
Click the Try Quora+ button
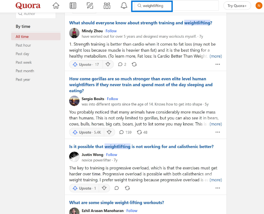(x=237, y=5)
